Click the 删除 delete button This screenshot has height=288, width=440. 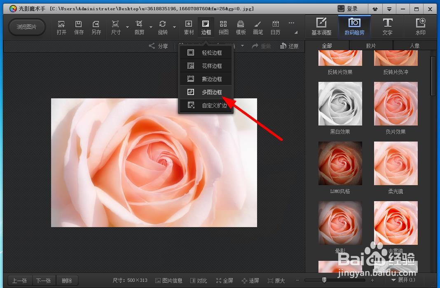click(x=67, y=281)
